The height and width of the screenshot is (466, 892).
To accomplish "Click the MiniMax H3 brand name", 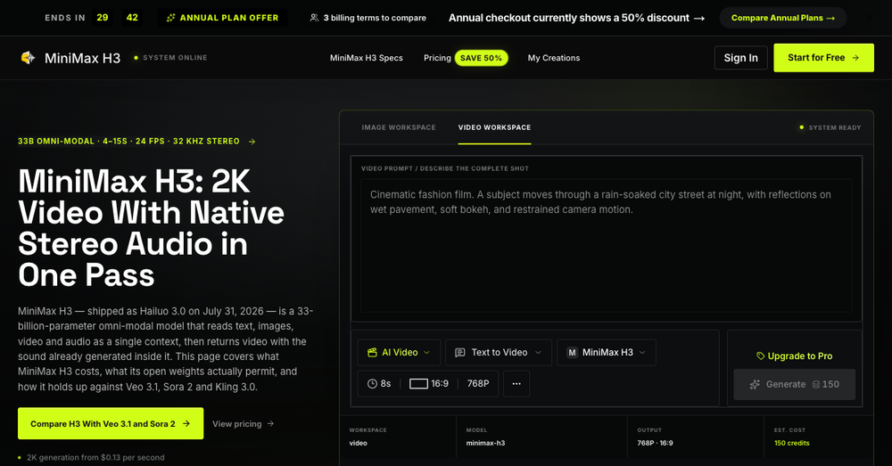I will (x=82, y=58).
